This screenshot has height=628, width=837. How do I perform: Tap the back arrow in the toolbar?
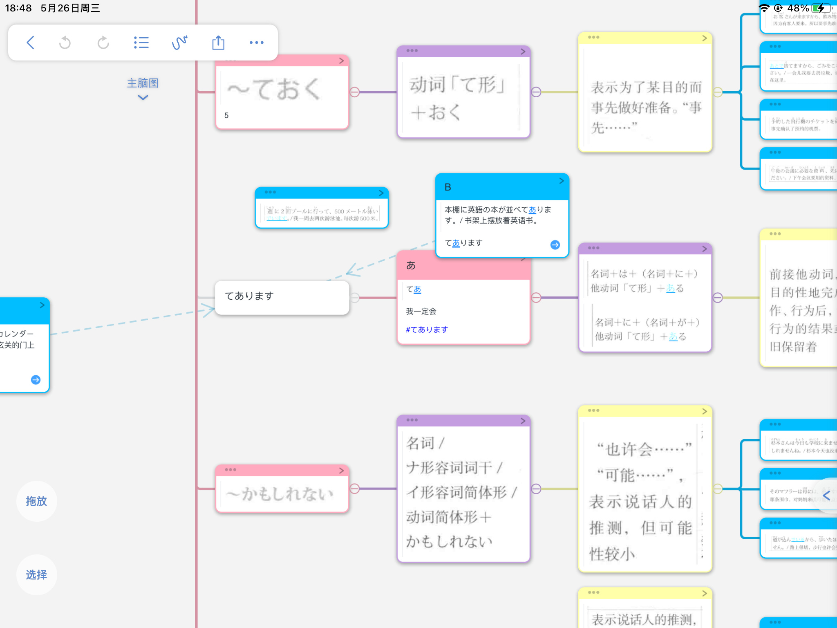30,43
